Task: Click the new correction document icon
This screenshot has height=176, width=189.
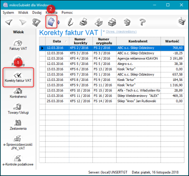Action: tap(51, 22)
